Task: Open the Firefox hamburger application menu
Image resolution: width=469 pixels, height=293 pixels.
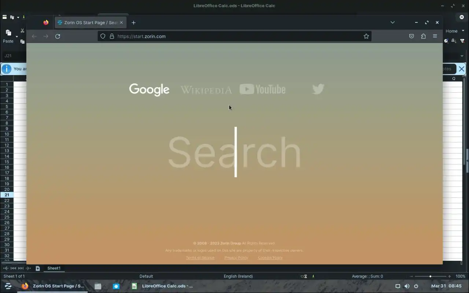Action: 435,36
